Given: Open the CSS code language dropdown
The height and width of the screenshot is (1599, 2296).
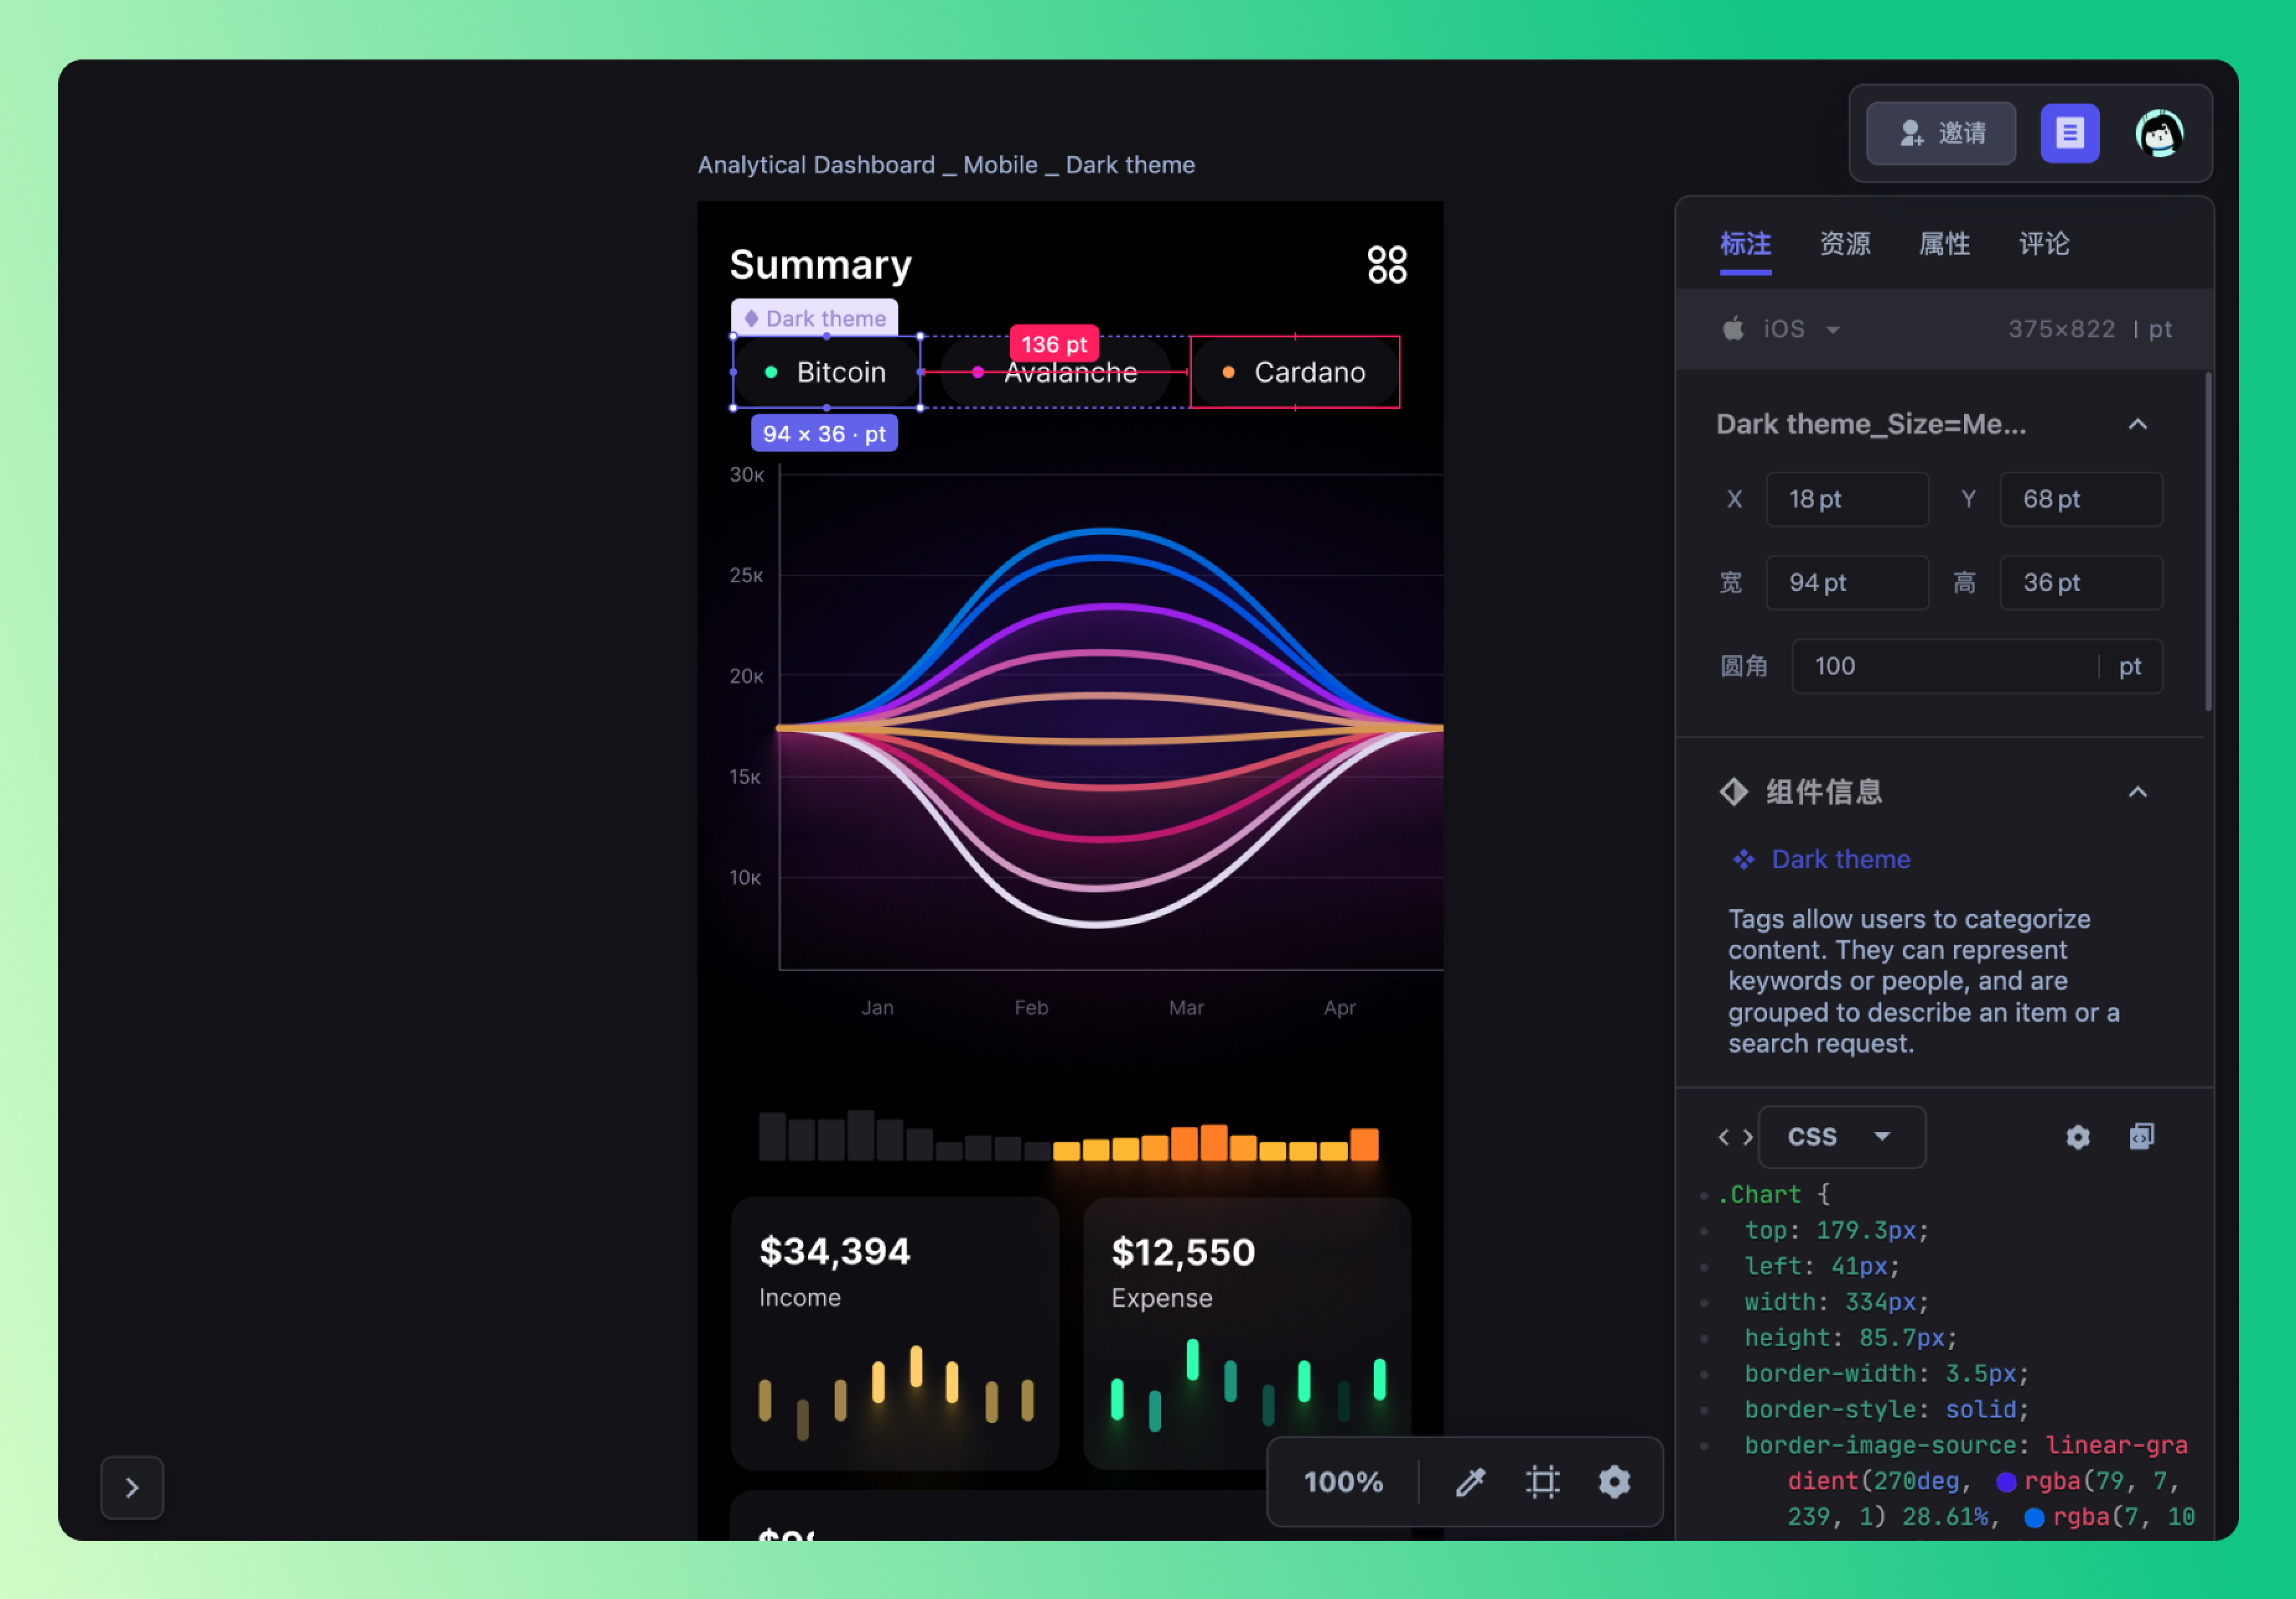Looking at the screenshot, I should tap(1841, 1136).
